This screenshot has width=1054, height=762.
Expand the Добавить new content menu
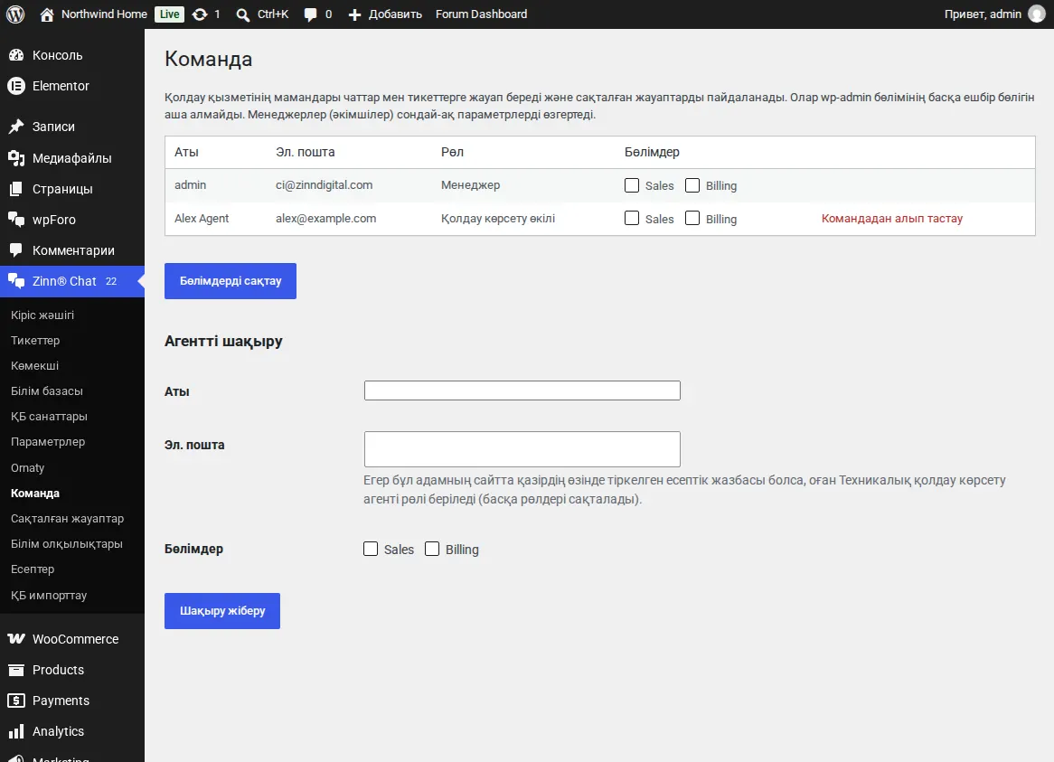(x=385, y=14)
